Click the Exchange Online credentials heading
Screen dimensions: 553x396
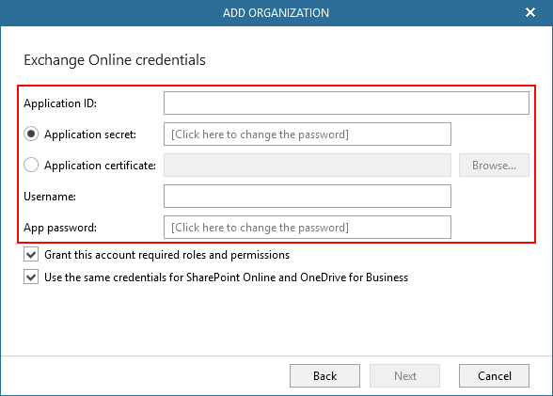115,60
